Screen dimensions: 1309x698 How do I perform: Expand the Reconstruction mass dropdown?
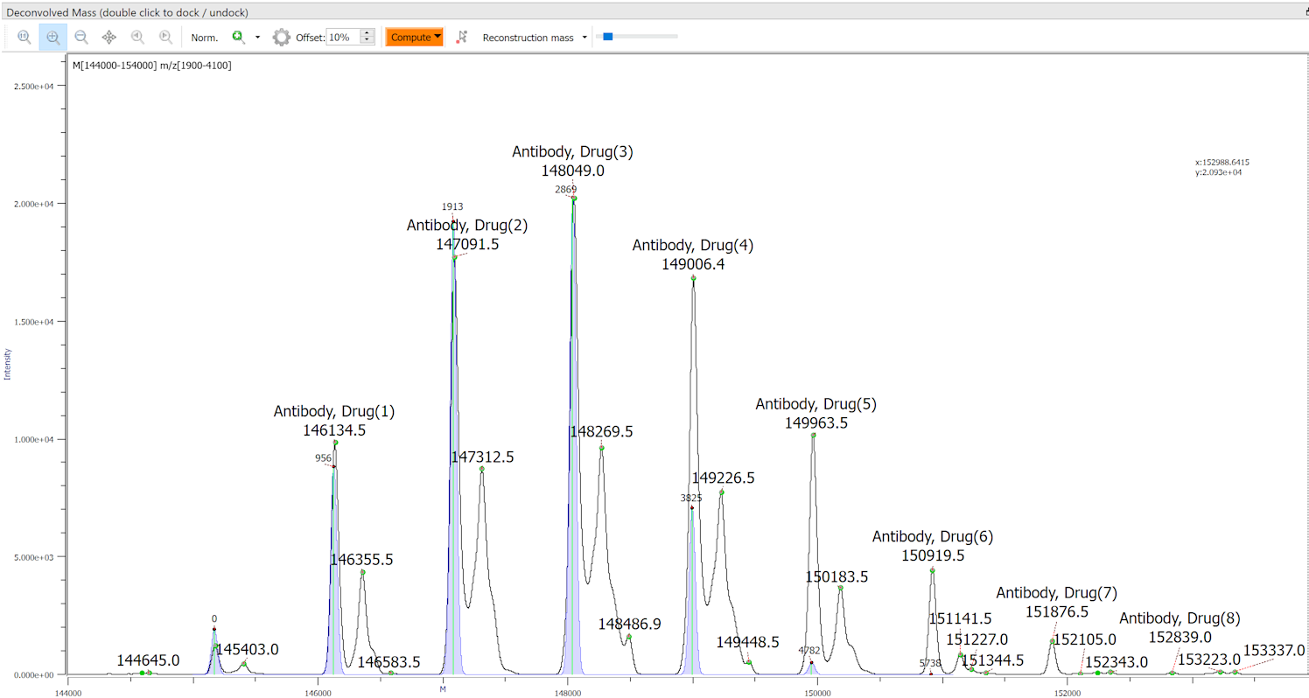tap(584, 38)
